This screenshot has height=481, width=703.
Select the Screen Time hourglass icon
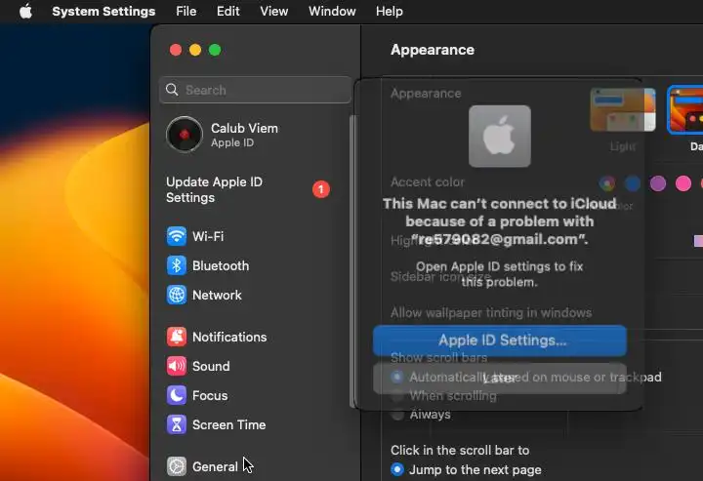[x=177, y=424]
